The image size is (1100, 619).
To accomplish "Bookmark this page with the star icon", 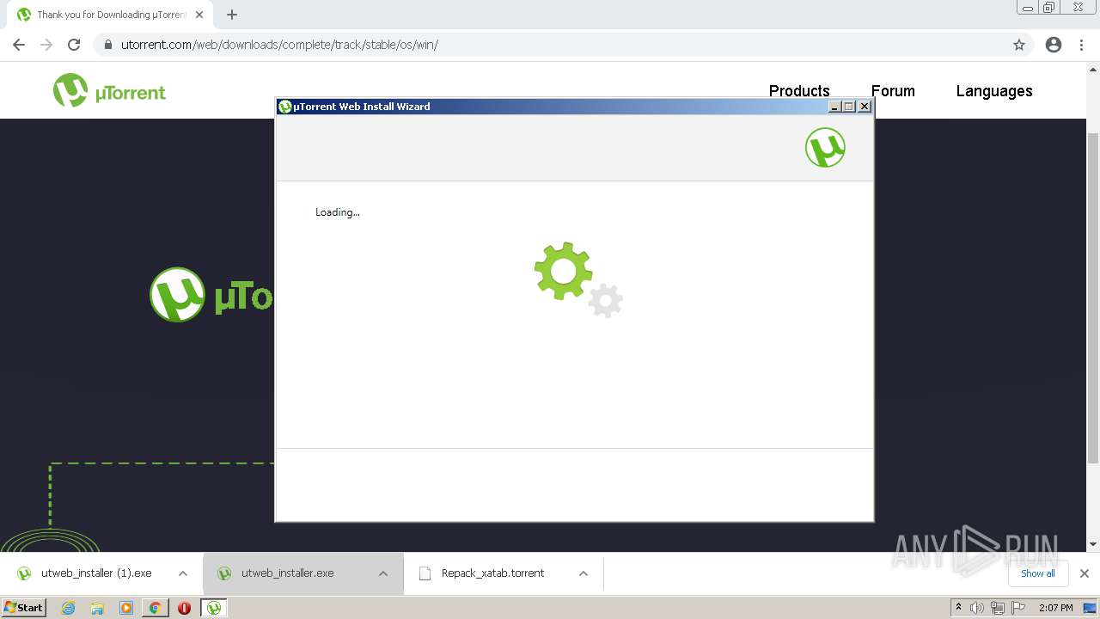I will [1019, 45].
